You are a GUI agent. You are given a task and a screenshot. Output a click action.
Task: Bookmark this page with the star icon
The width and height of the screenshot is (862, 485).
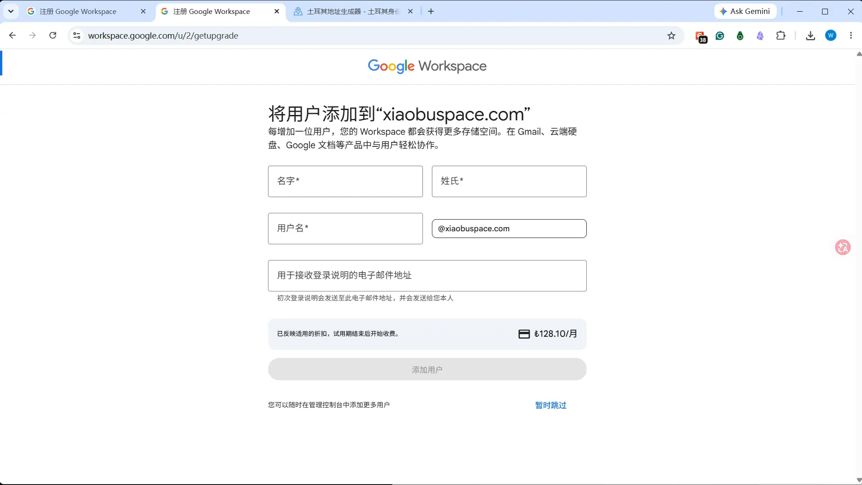point(671,35)
